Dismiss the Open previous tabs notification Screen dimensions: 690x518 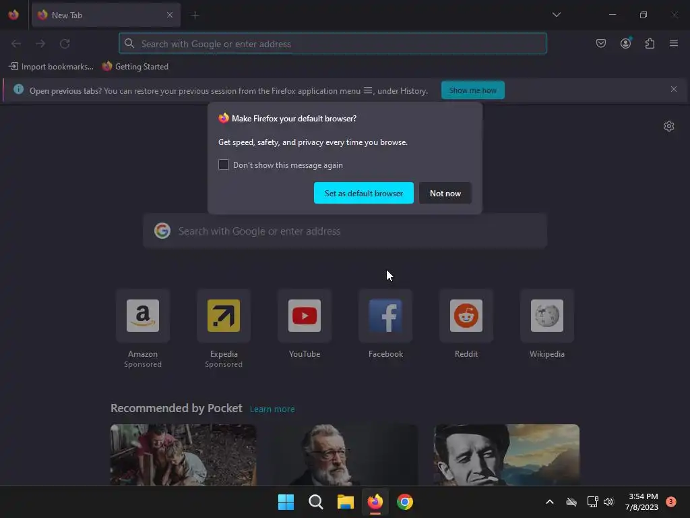673,90
